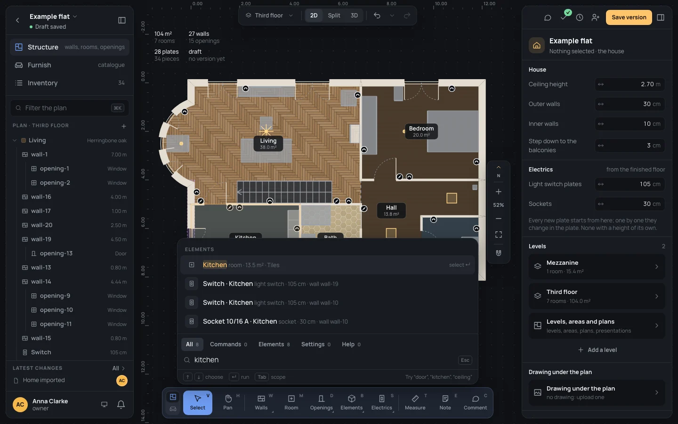Open the Inventory section
678x424 pixels.
(70, 83)
